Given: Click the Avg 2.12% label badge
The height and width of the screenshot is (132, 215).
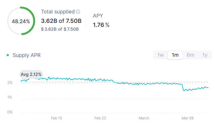Looking at the screenshot, I should click(31, 74).
